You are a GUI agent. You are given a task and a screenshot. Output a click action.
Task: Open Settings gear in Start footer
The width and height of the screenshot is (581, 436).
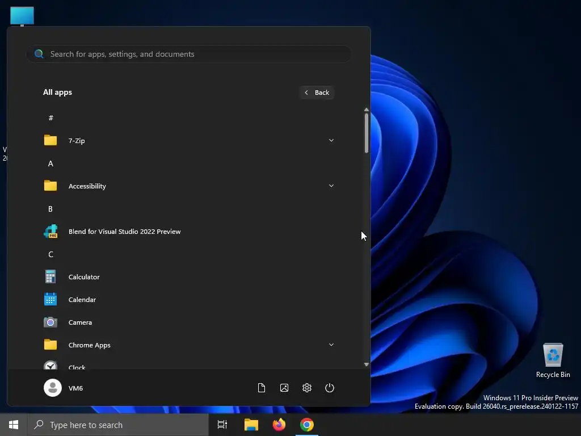pos(307,388)
